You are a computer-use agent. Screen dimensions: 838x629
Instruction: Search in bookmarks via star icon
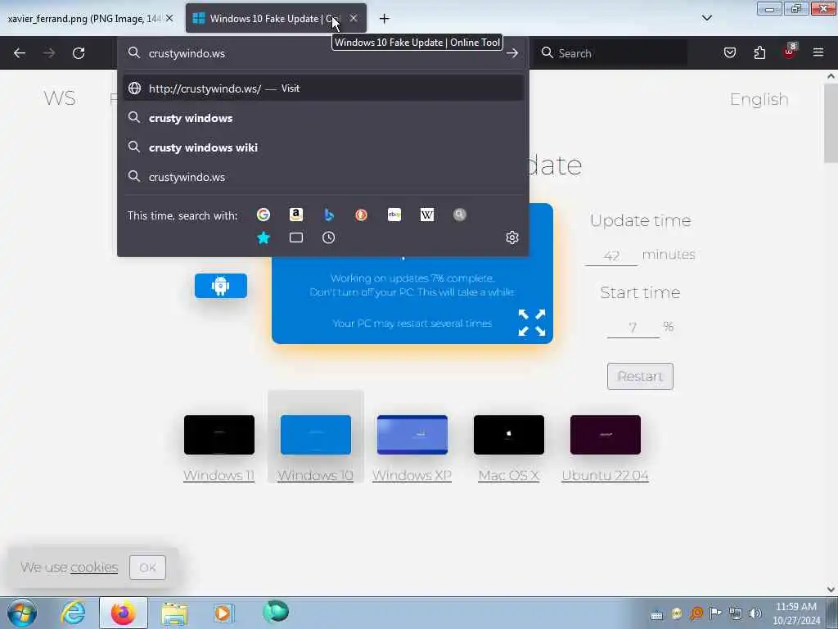tap(264, 238)
